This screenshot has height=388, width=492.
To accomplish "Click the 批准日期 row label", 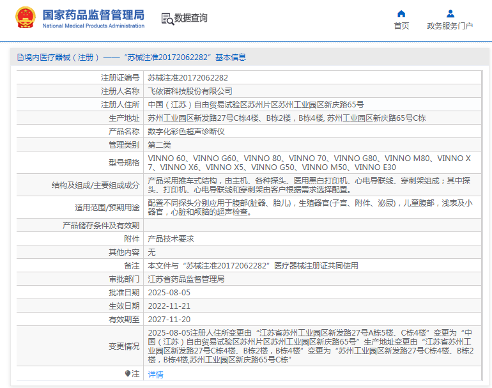I will coord(124,293).
